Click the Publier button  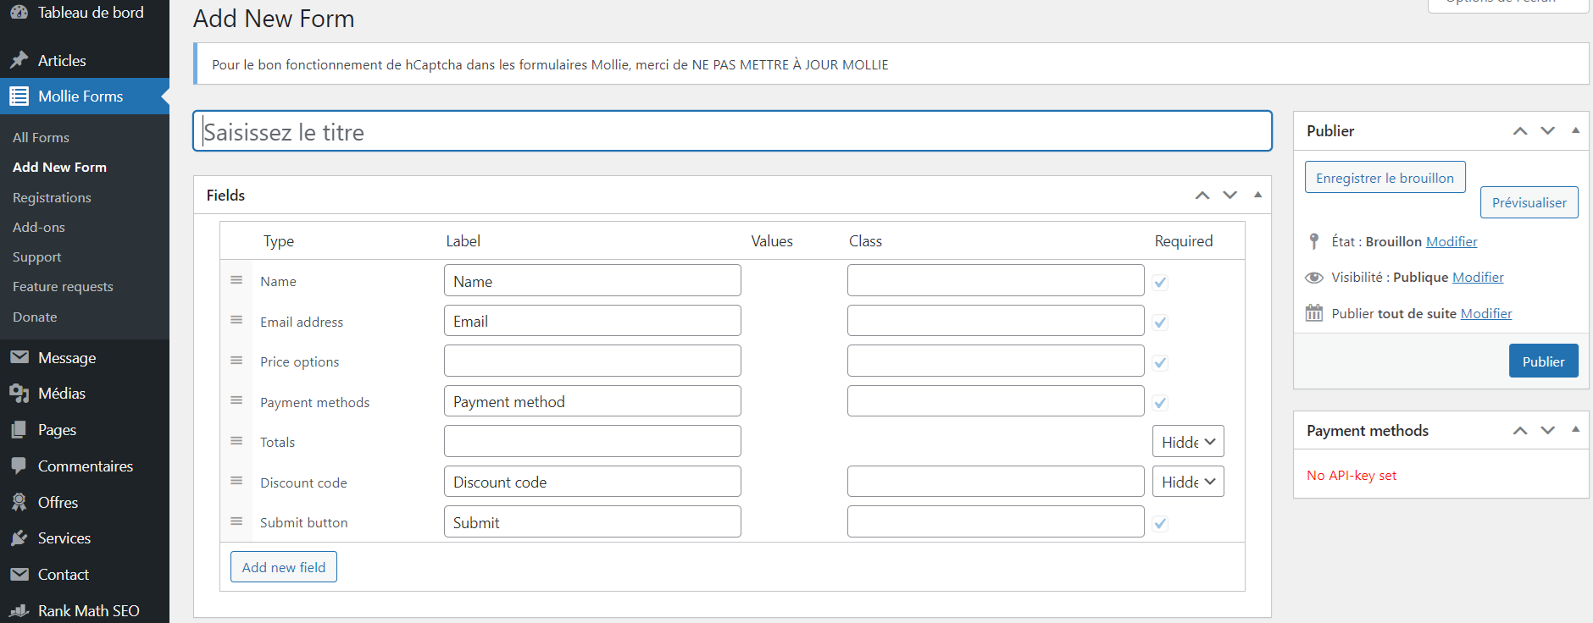click(1543, 361)
